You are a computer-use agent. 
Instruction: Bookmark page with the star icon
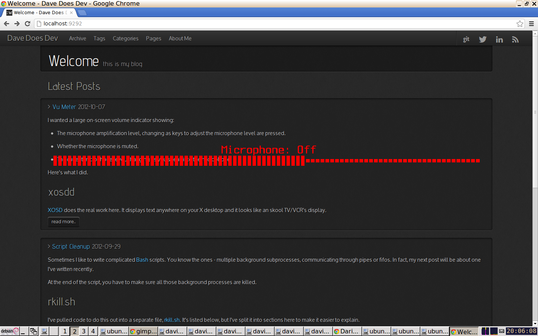click(x=520, y=24)
